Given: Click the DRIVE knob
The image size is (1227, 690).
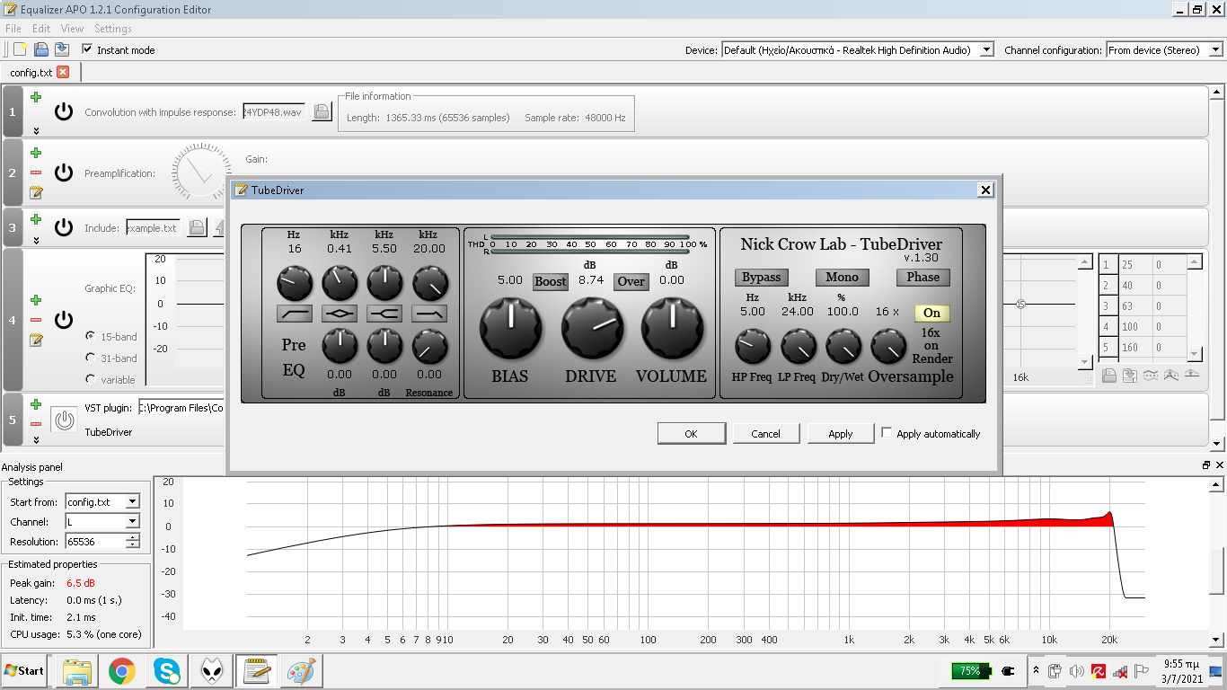Looking at the screenshot, I should pos(592,328).
